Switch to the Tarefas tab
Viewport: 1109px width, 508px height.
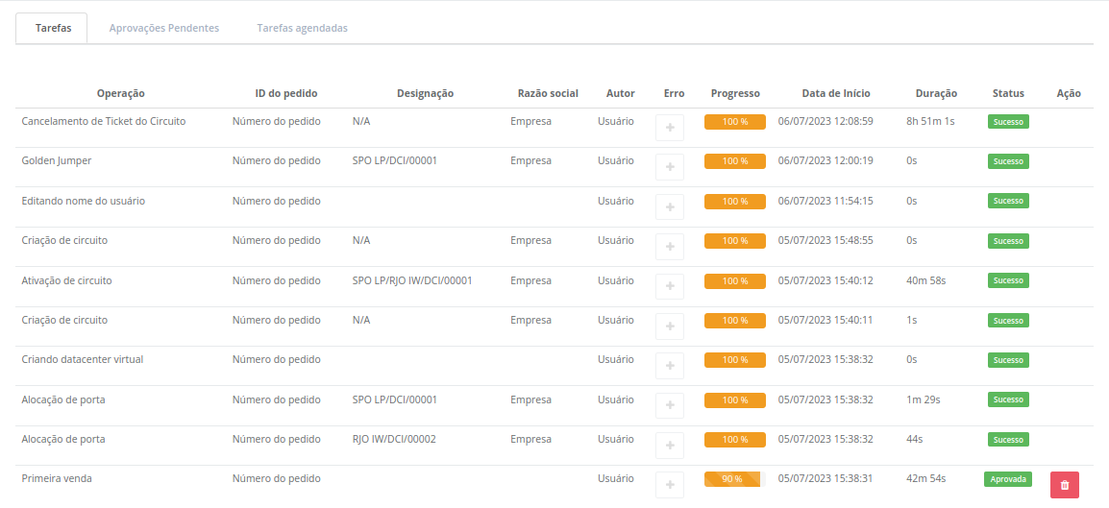pos(53,28)
